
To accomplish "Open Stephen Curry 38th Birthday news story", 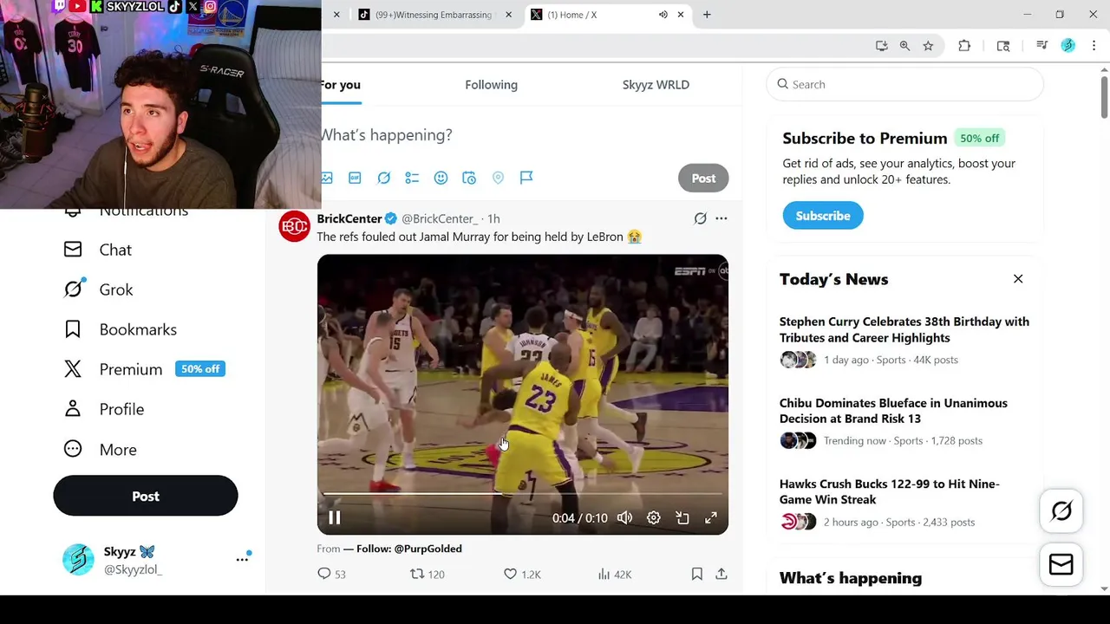I will pos(904,341).
